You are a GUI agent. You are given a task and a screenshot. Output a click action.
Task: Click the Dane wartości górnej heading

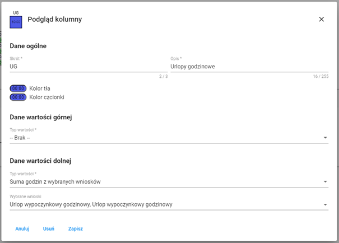tap(41, 117)
